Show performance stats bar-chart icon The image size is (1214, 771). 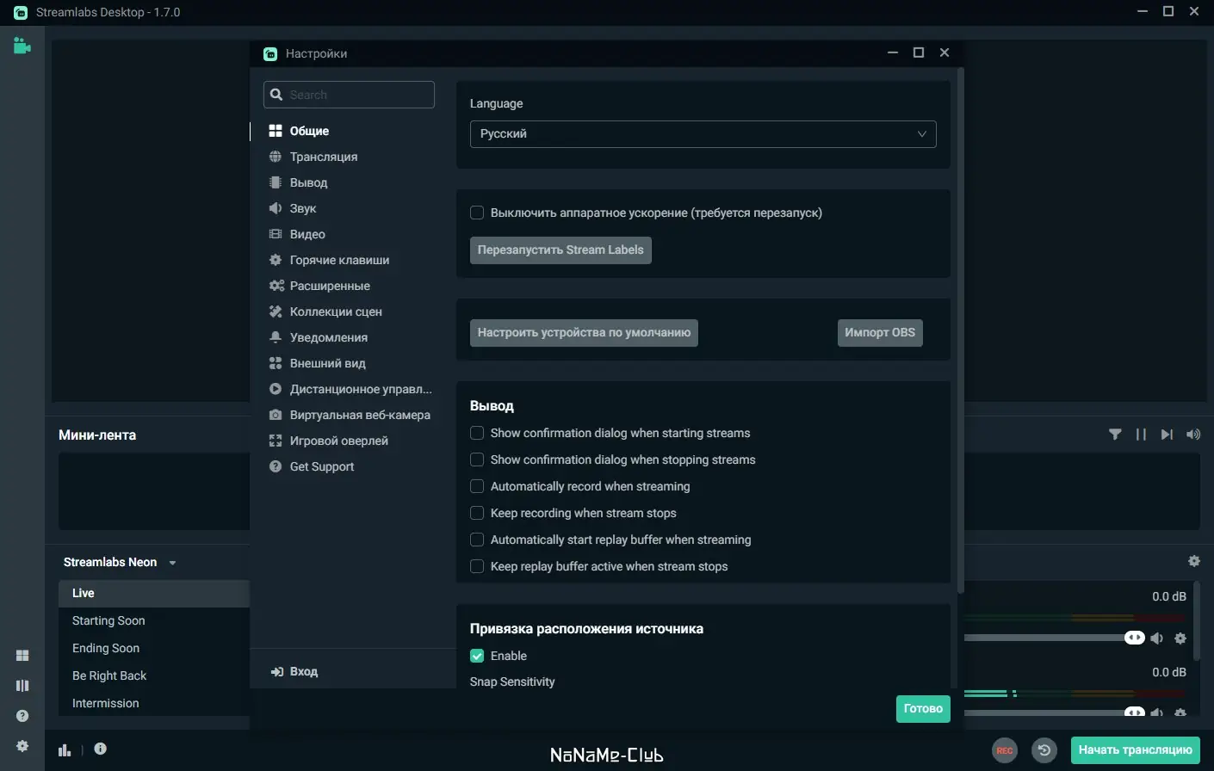(x=65, y=750)
